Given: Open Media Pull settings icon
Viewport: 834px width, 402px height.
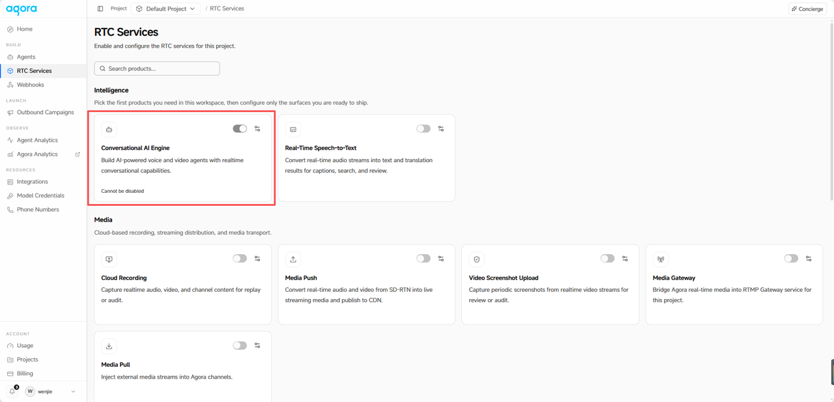Looking at the screenshot, I should pyautogui.click(x=257, y=345).
